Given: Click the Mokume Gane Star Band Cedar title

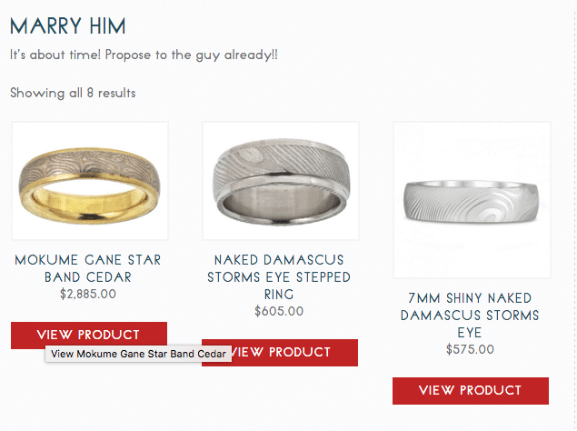Looking at the screenshot, I should pyautogui.click(x=88, y=268).
